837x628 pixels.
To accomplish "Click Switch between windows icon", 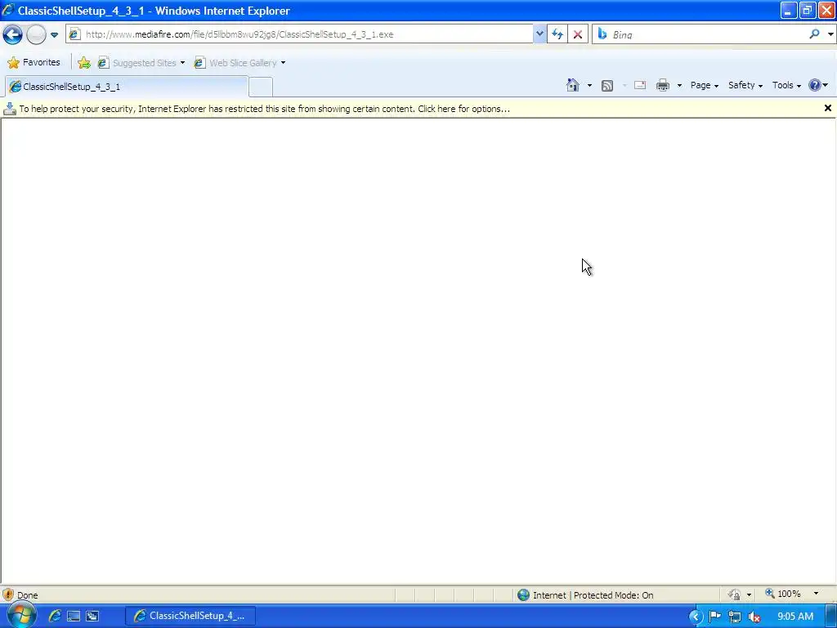I will [92, 616].
